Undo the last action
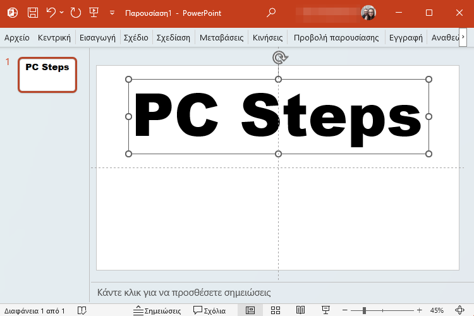 tap(51, 13)
